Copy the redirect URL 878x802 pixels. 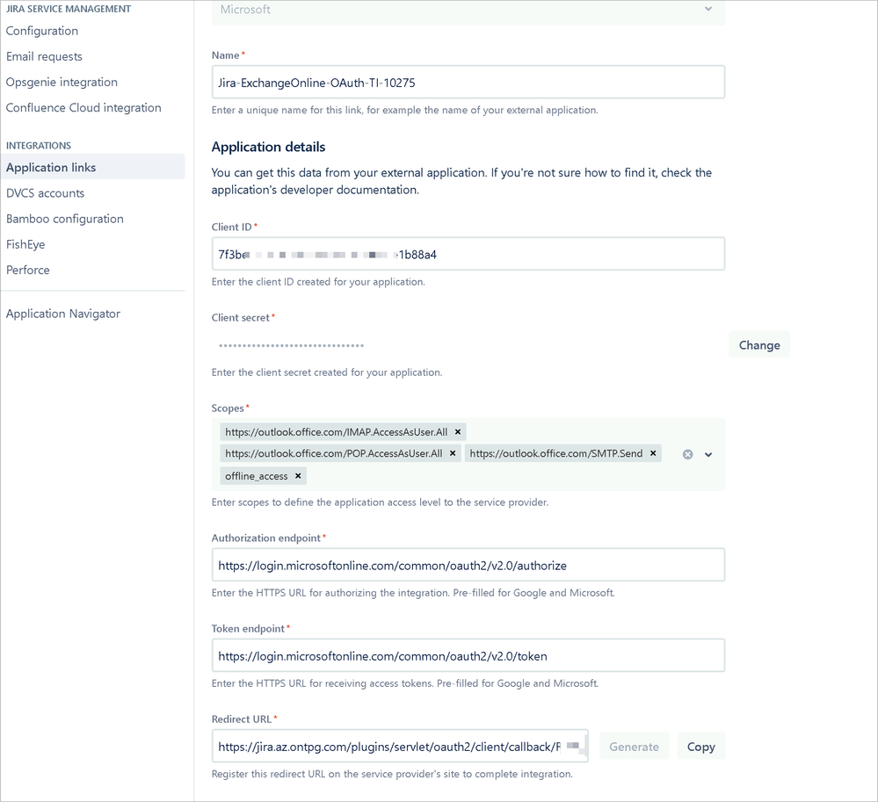click(x=701, y=747)
